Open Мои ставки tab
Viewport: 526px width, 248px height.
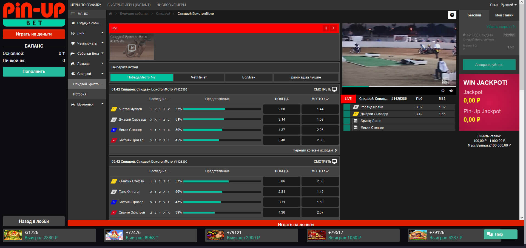coord(504,15)
